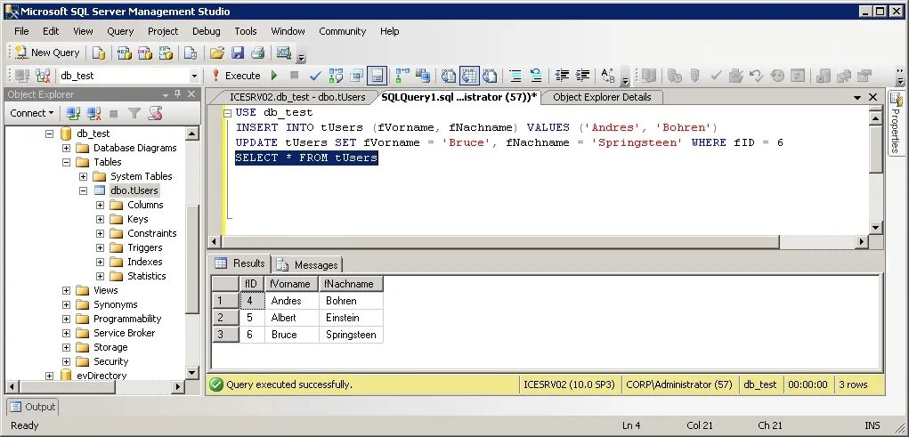This screenshot has height=437, width=909.
Task: Click the Einstein cell in results
Action: click(351, 319)
